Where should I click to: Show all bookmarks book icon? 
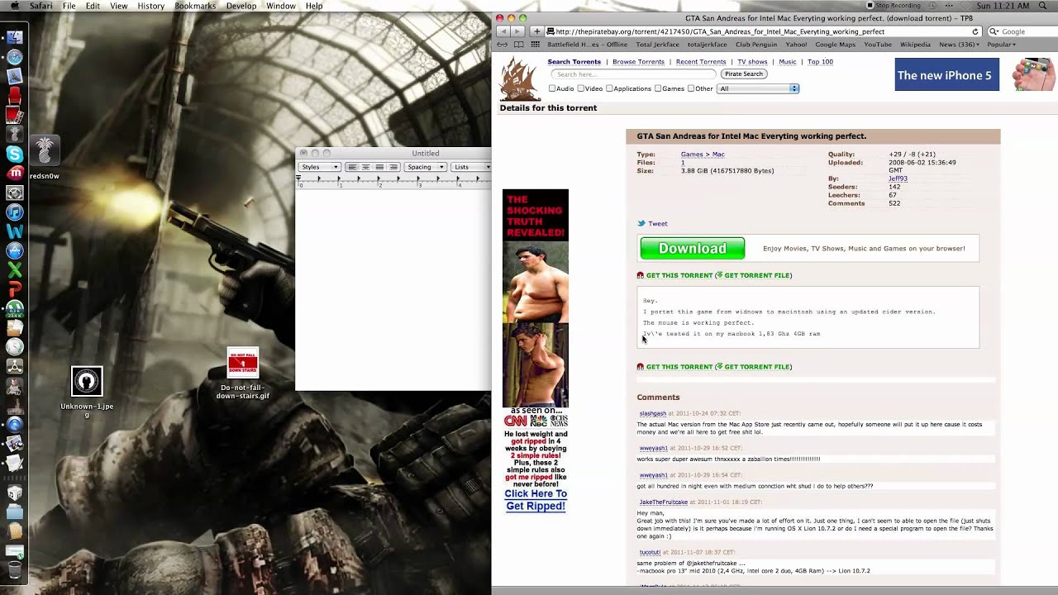pyautogui.click(x=518, y=45)
